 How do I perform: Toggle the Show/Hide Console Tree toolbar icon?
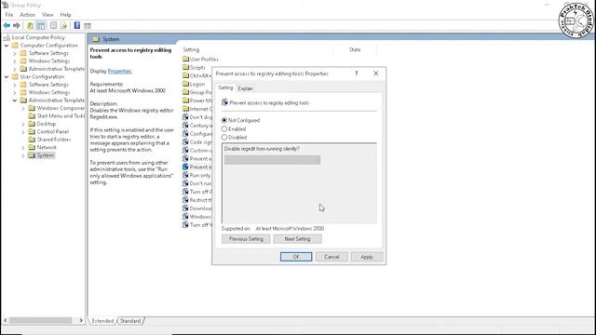(x=41, y=26)
